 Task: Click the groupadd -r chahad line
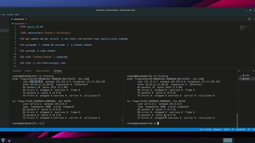pos(56,45)
